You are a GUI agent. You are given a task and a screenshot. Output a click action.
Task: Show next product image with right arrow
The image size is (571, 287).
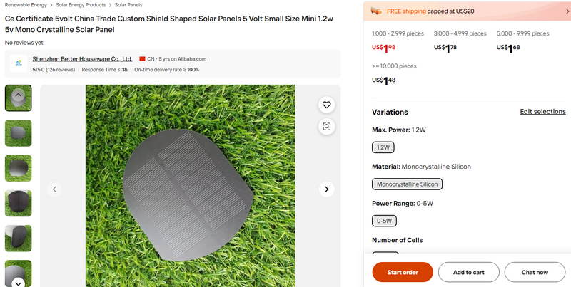326,189
